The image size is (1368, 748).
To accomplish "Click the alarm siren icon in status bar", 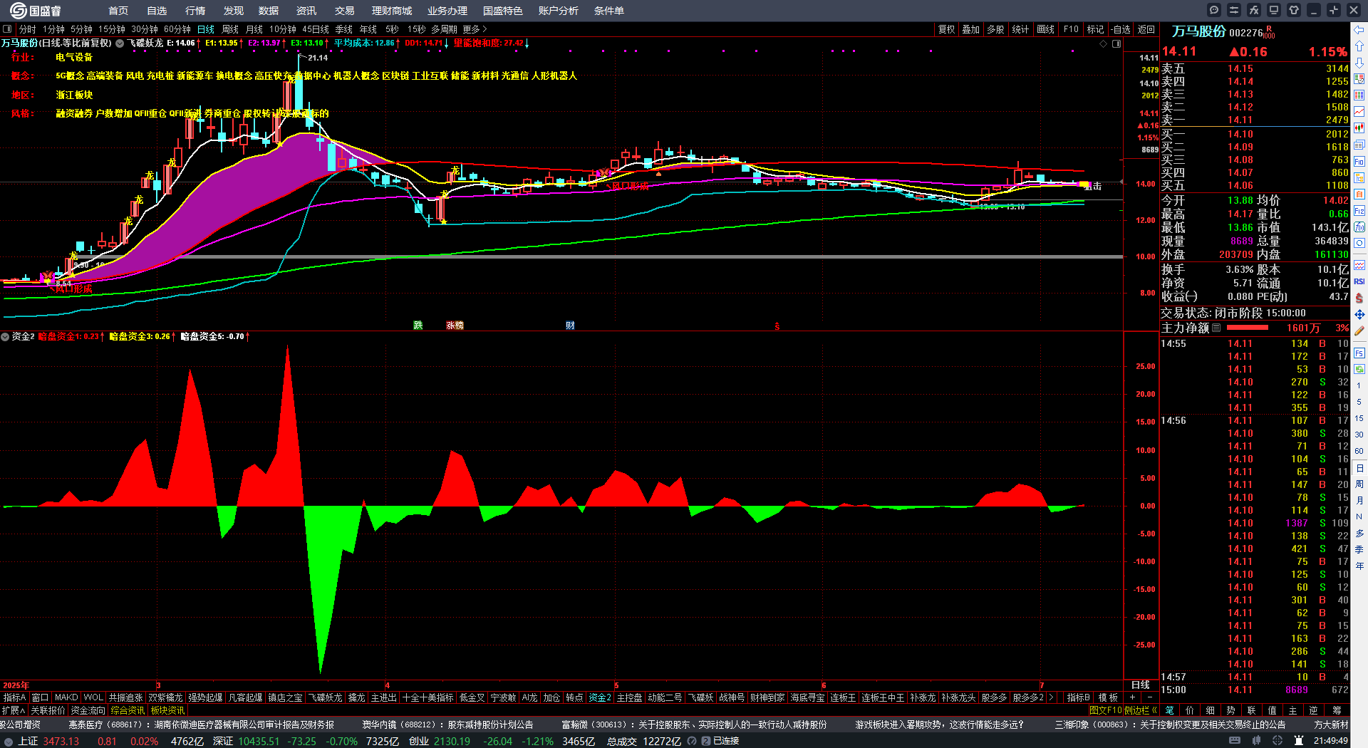I will pyautogui.click(x=1298, y=741).
